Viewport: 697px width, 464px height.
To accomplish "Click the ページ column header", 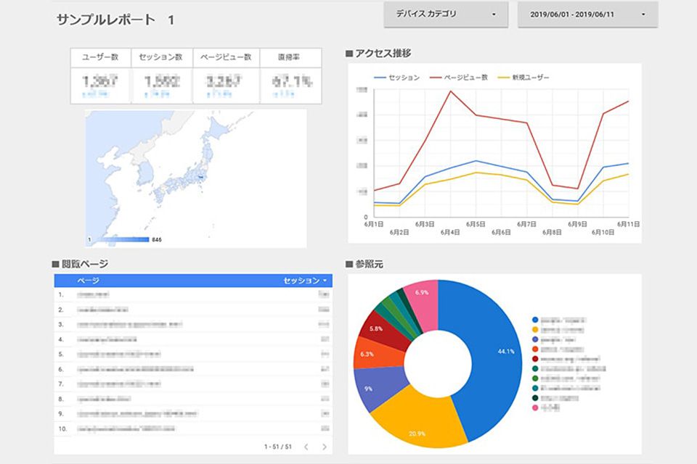I will click(88, 281).
